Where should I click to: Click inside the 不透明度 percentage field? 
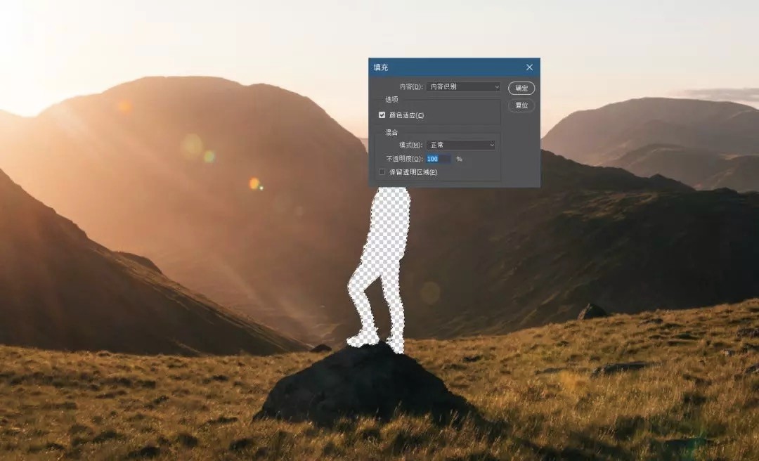click(x=436, y=159)
